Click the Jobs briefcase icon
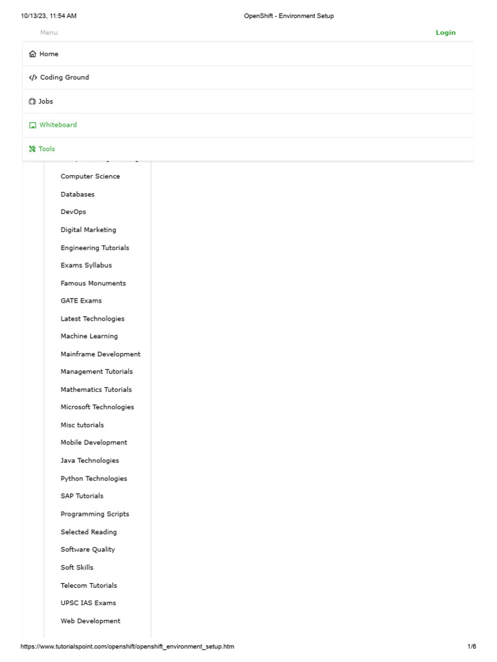 (x=32, y=101)
